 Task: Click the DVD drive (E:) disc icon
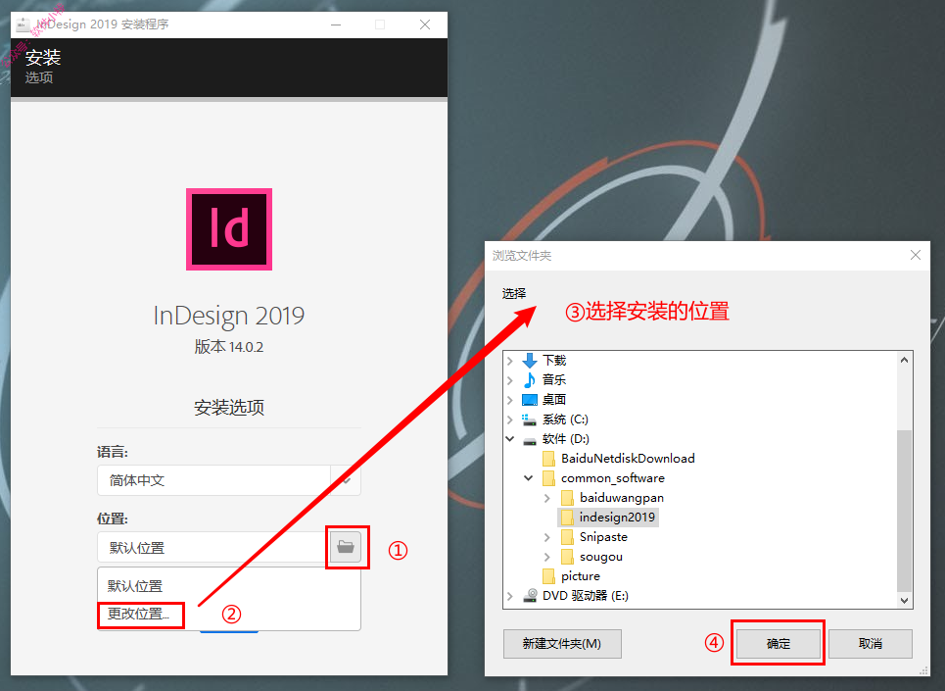(530, 596)
